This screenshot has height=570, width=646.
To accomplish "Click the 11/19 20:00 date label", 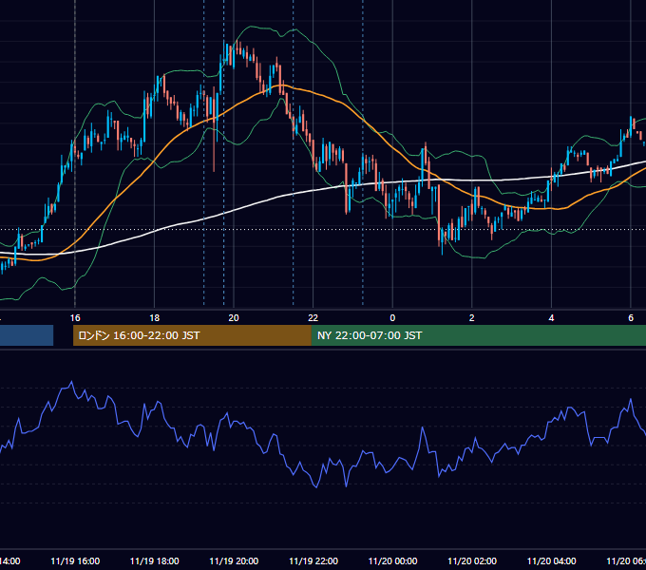I will click(234, 560).
